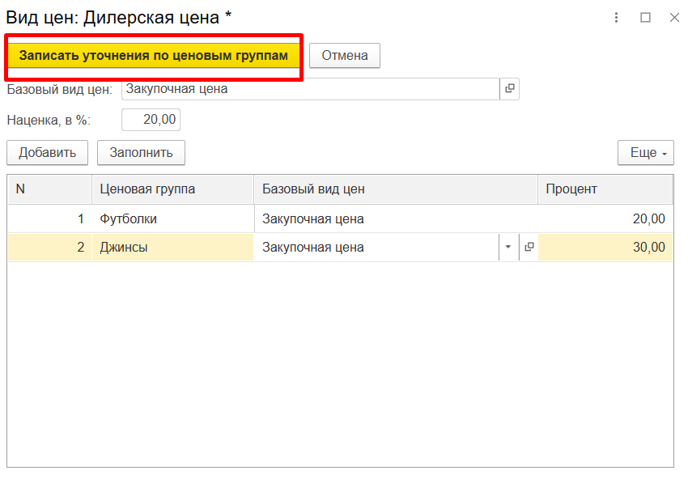Open the Еще dropdown menu

645,153
